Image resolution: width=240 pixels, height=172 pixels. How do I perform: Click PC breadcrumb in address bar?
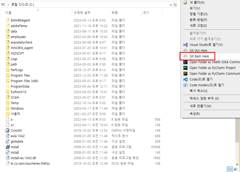pyautogui.click(x=3, y=5)
